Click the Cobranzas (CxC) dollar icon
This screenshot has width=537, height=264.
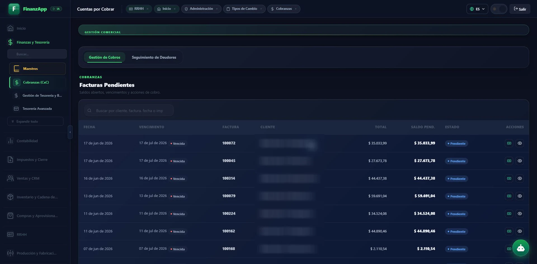[x=17, y=82]
